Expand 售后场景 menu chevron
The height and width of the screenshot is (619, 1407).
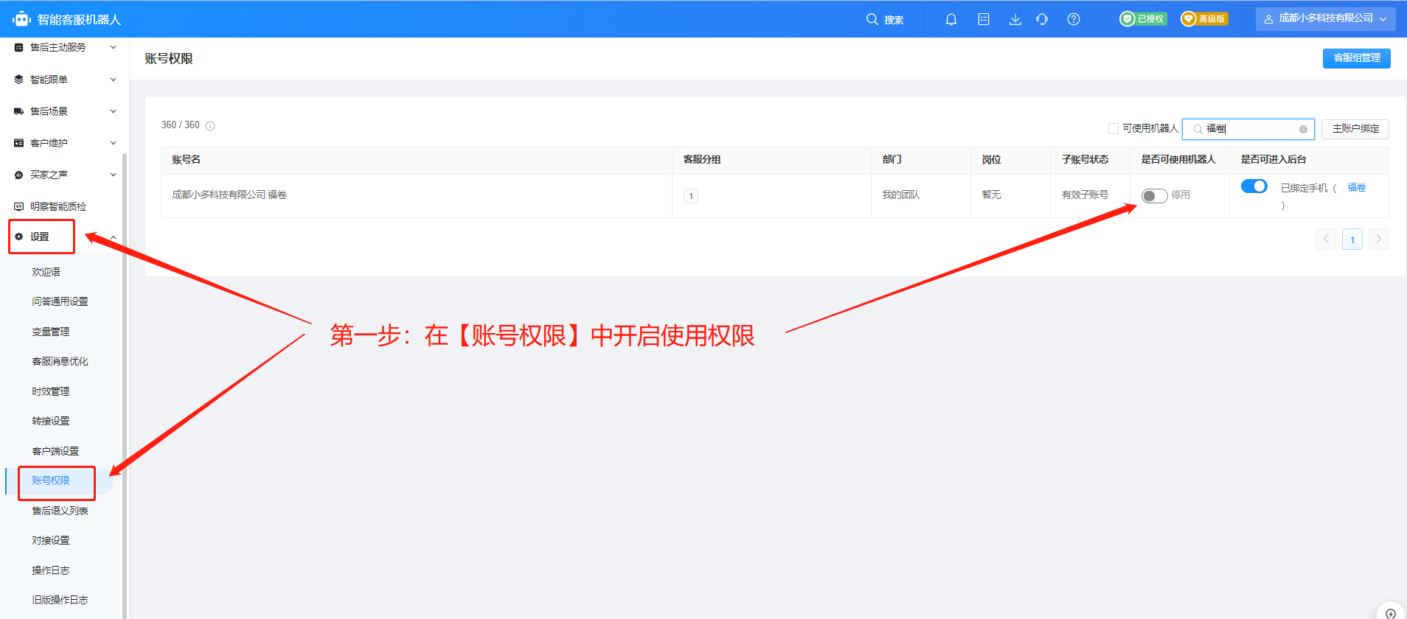tap(113, 111)
